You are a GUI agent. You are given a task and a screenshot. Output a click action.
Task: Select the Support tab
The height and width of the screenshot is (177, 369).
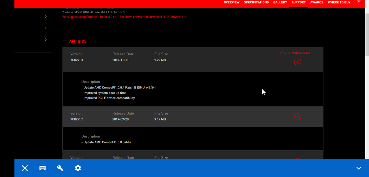299,2
